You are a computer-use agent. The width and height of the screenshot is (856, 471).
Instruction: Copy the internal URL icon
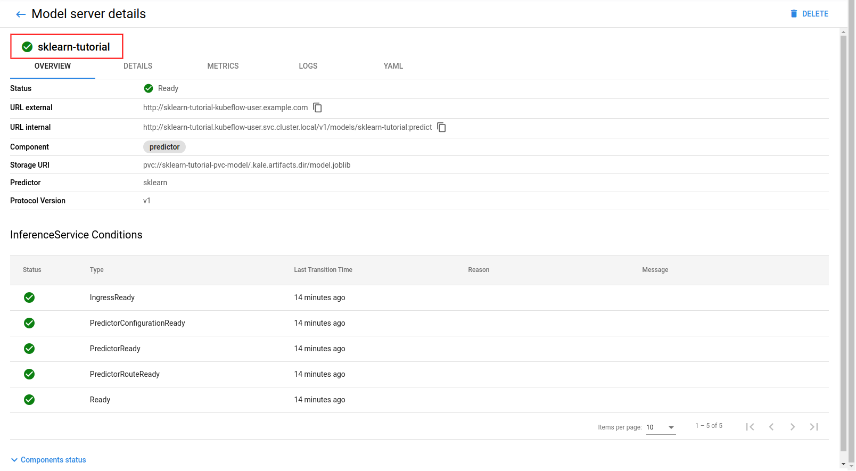[x=441, y=127]
